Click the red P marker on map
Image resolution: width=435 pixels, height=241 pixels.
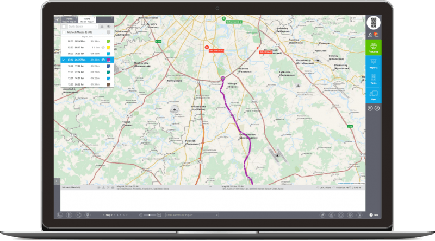[207, 48]
